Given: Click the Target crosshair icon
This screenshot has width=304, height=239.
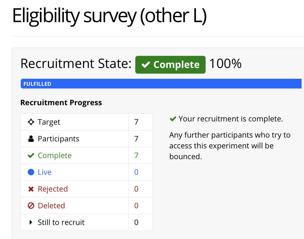Looking at the screenshot, I should click(x=31, y=122).
